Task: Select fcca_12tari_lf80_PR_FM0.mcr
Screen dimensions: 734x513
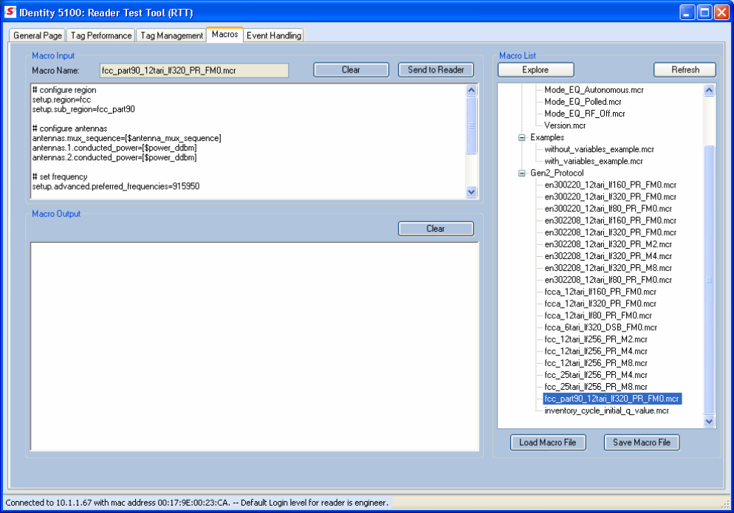Action: (598, 316)
